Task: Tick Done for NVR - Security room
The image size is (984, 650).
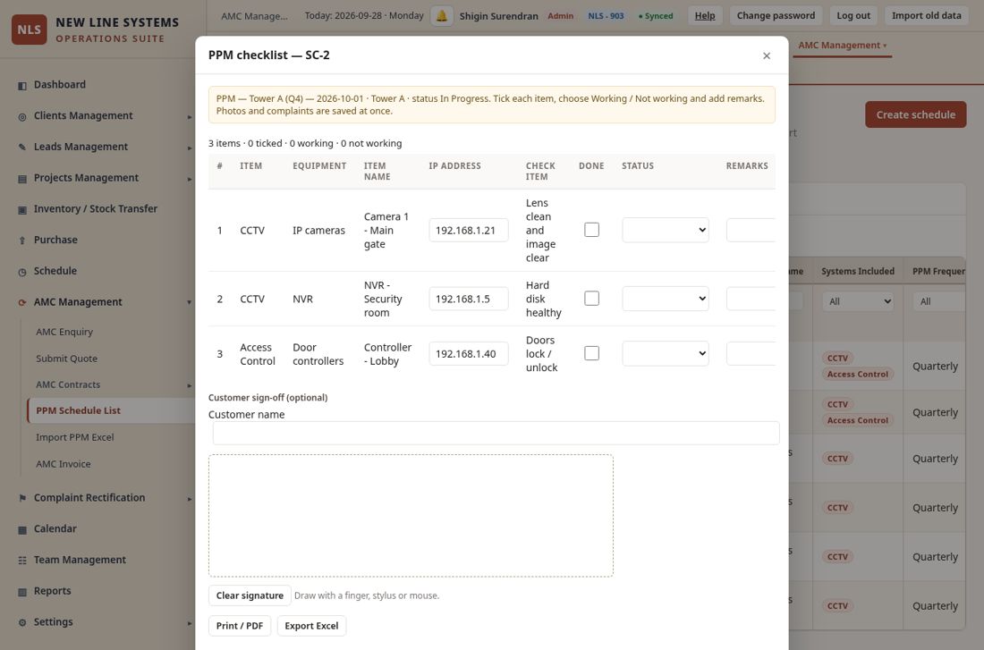Action: point(592,299)
